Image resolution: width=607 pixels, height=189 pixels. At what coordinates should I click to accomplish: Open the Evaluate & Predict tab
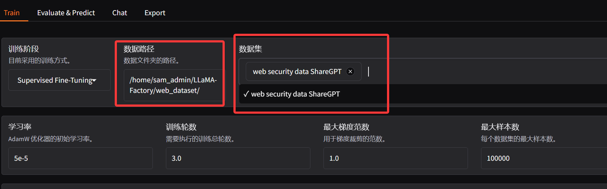66,13
